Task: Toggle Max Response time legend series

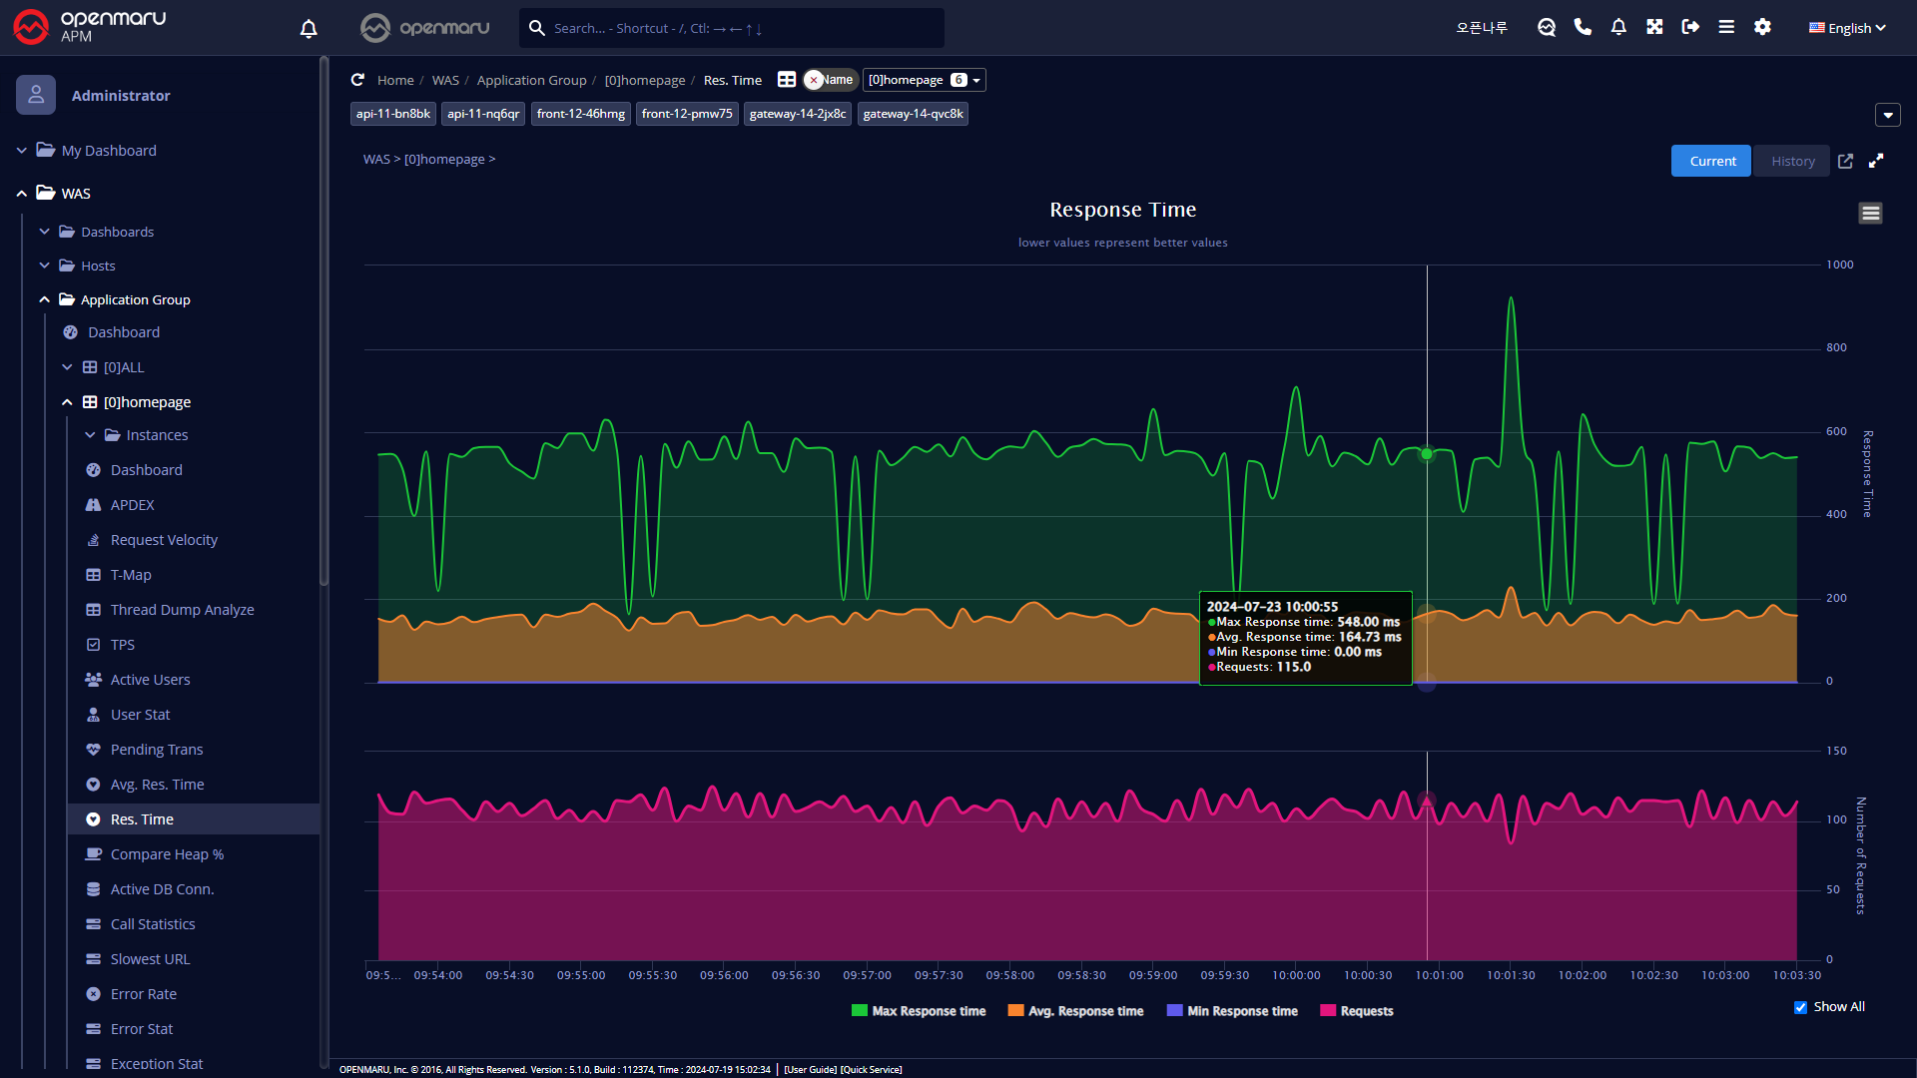Action: [919, 1011]
